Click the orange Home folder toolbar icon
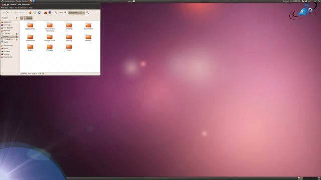Viewport: 321px width, 180px height. [x=45, y=13]
